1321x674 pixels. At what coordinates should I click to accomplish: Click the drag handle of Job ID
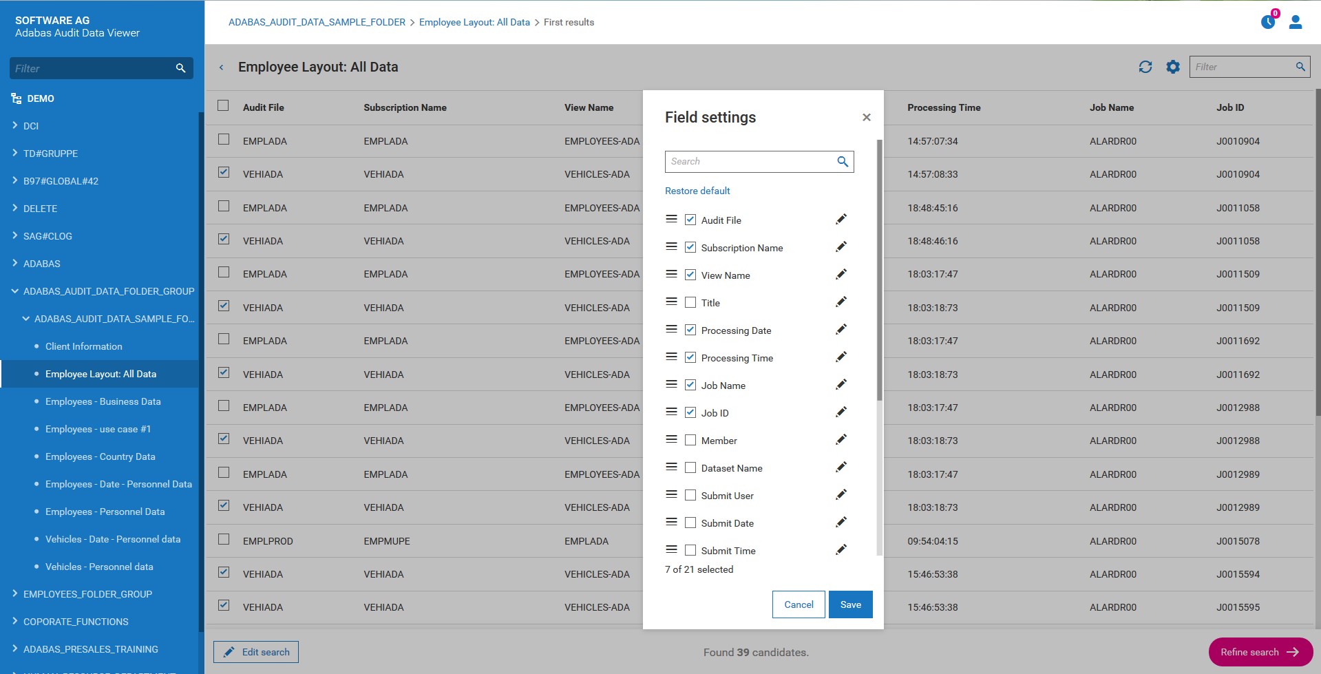[672, 412]
